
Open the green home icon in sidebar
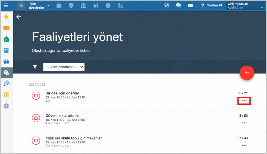click(x=6, y=39)
